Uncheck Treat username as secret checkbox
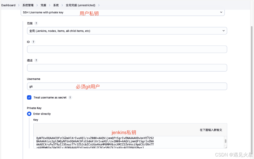254x159 pixels. tap(29, 97)
